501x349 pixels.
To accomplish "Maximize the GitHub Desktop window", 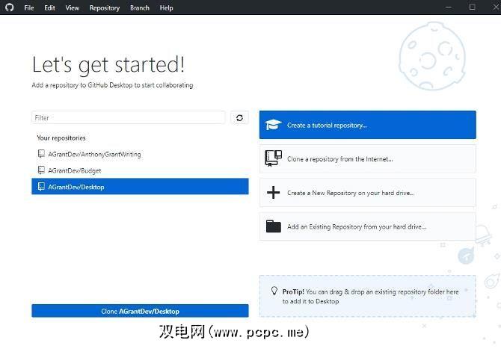I will [473, 7].
